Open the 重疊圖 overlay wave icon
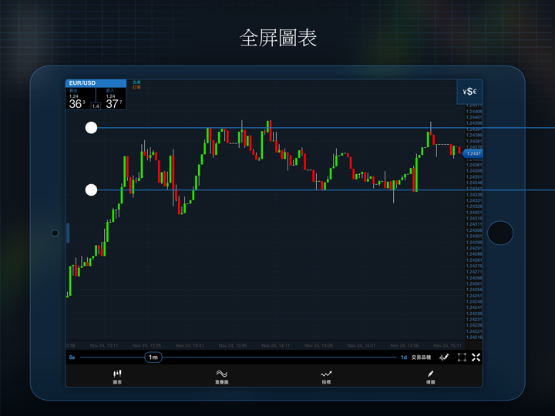The image size is (555, 416). (221, 376)
